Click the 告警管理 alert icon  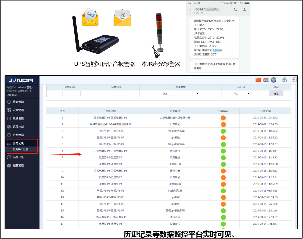[9, 135]
